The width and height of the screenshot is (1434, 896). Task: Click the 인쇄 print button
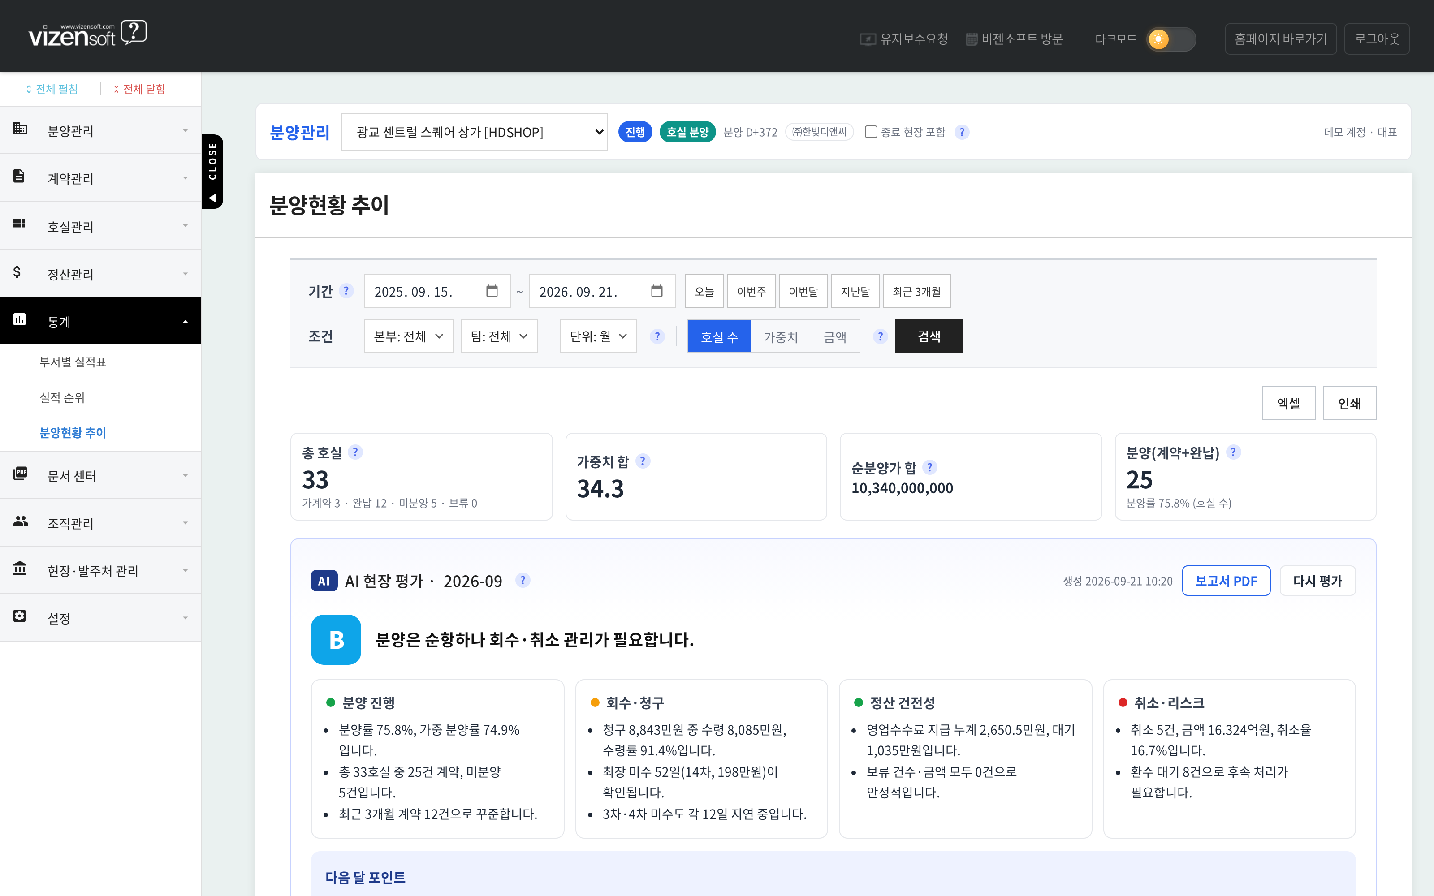point(1349,403)
